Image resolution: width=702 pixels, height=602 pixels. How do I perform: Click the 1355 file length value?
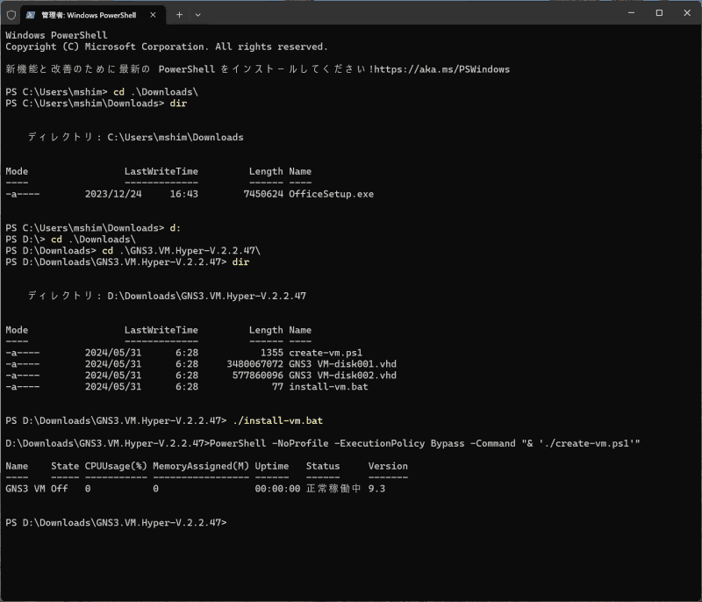[272, 353]
